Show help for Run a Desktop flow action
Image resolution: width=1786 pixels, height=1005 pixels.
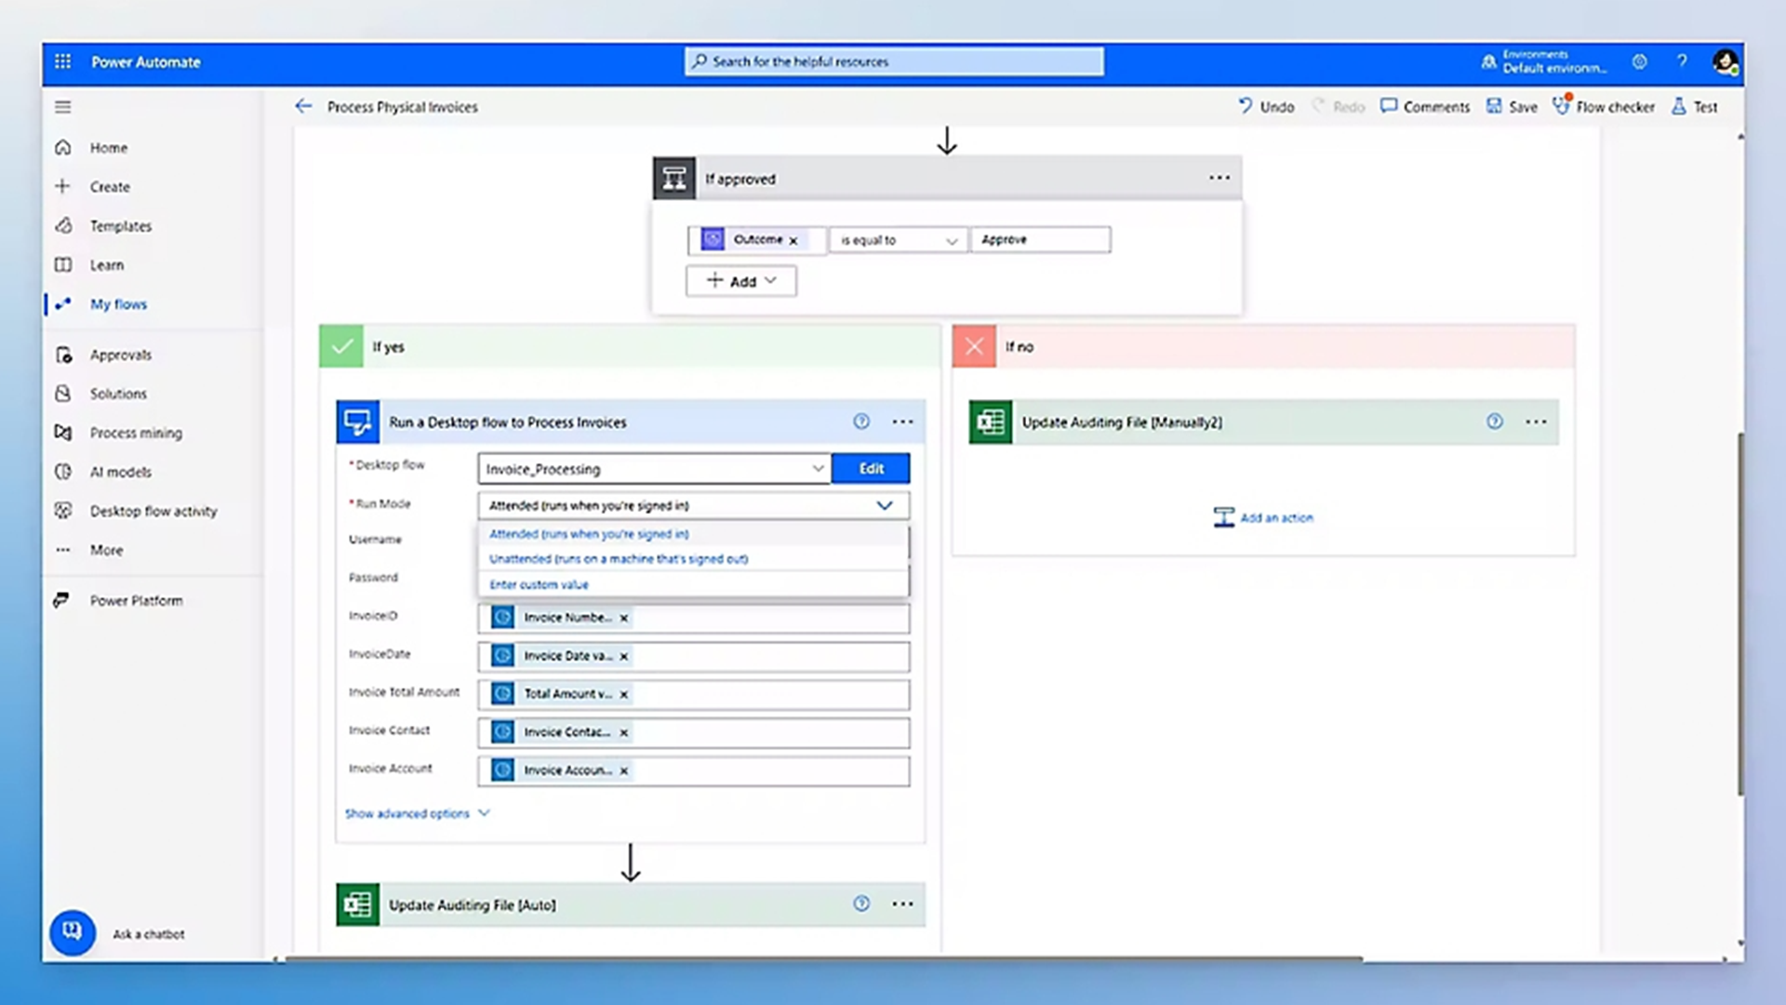(x=861, y=422)
